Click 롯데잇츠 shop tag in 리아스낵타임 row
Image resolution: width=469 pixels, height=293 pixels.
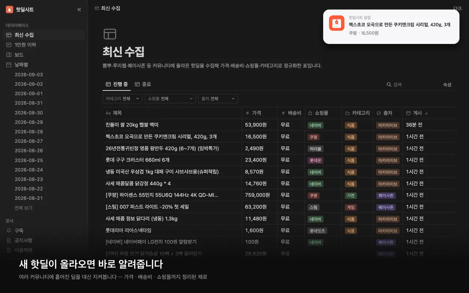click(317, 231)
